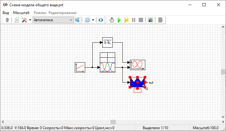Click the yellow step-forward play button
226x131 pixels.
coord(126,20)
